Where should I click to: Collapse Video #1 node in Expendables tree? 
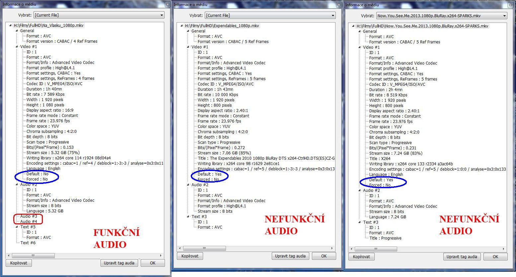tap(188, 47)
